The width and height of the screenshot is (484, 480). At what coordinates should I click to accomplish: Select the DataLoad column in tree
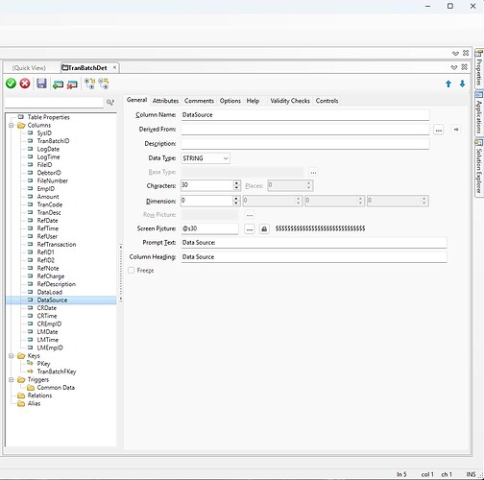pyautogui.click(x=50, y=292)
